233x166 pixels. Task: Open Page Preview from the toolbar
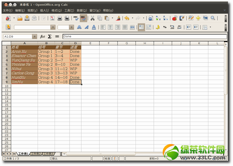(x=67, y=18)
